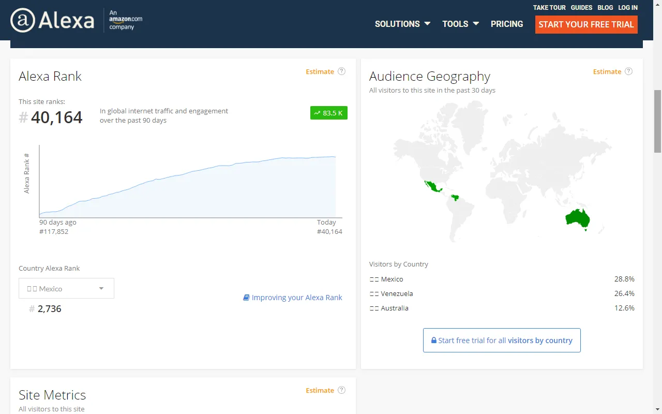Open help icon beside Site Metrics Estimate
662x414 pixels.
(x=341, y=390)
